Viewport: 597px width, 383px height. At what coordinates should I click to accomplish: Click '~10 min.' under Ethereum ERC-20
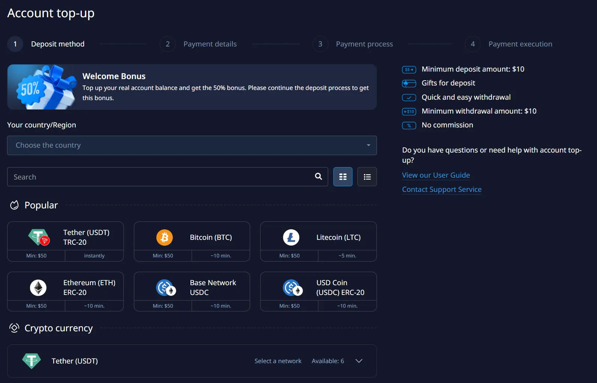coord(94,306)
